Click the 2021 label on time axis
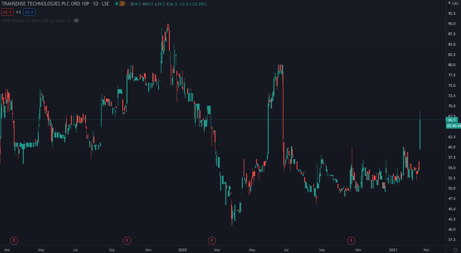Image resolution: width=461 pixels, height=253 pixels. click(393, 250)
